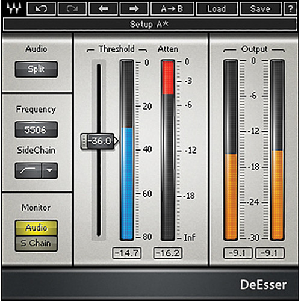Reset the threshold peak readout -14.7

[x=127, y=253]
